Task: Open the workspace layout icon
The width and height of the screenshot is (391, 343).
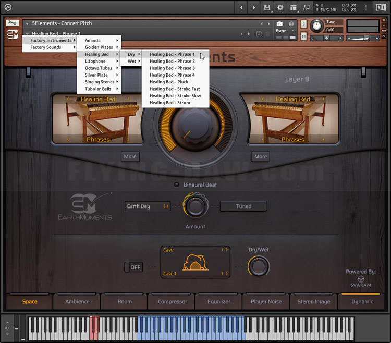Action: (x=294, y=8)
